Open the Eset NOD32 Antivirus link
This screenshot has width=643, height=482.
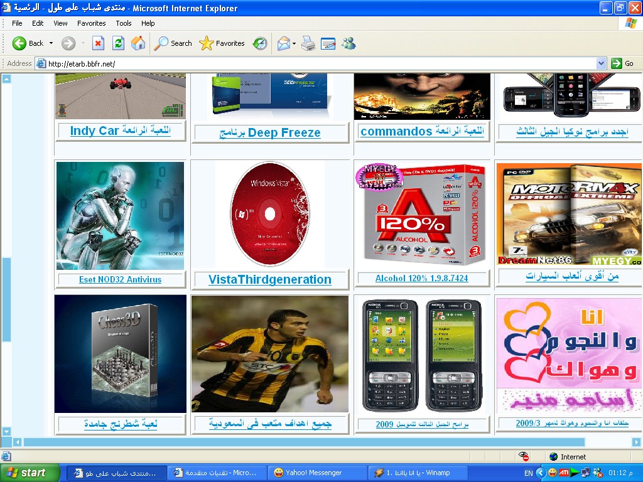pyautogui.click(x=120, y=279)
